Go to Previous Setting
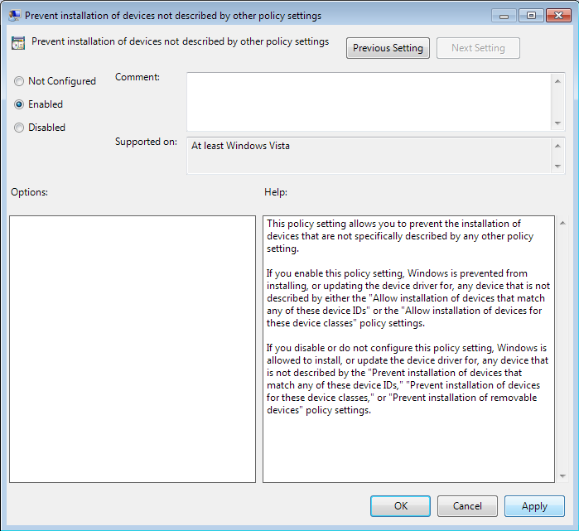 tap(388, 48)
